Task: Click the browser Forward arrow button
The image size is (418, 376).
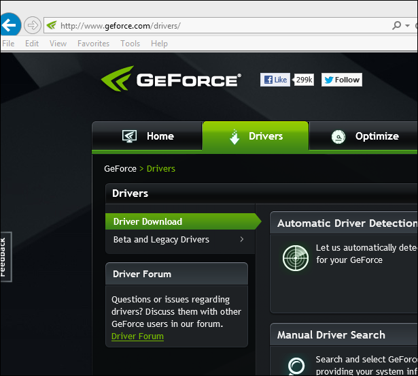Action: pyautogui.click(x=33, y=26)
